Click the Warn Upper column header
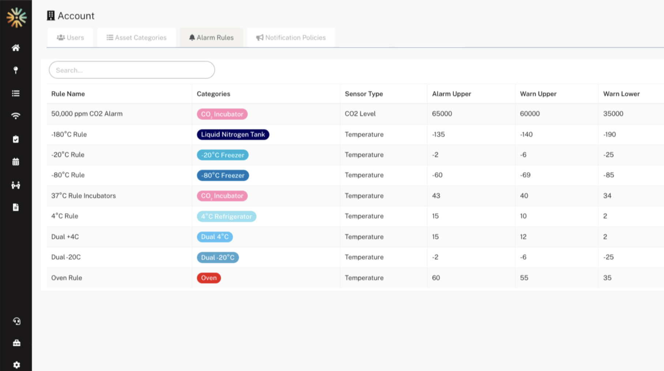Viewport: 664px width, 371px height. [538, 94]
